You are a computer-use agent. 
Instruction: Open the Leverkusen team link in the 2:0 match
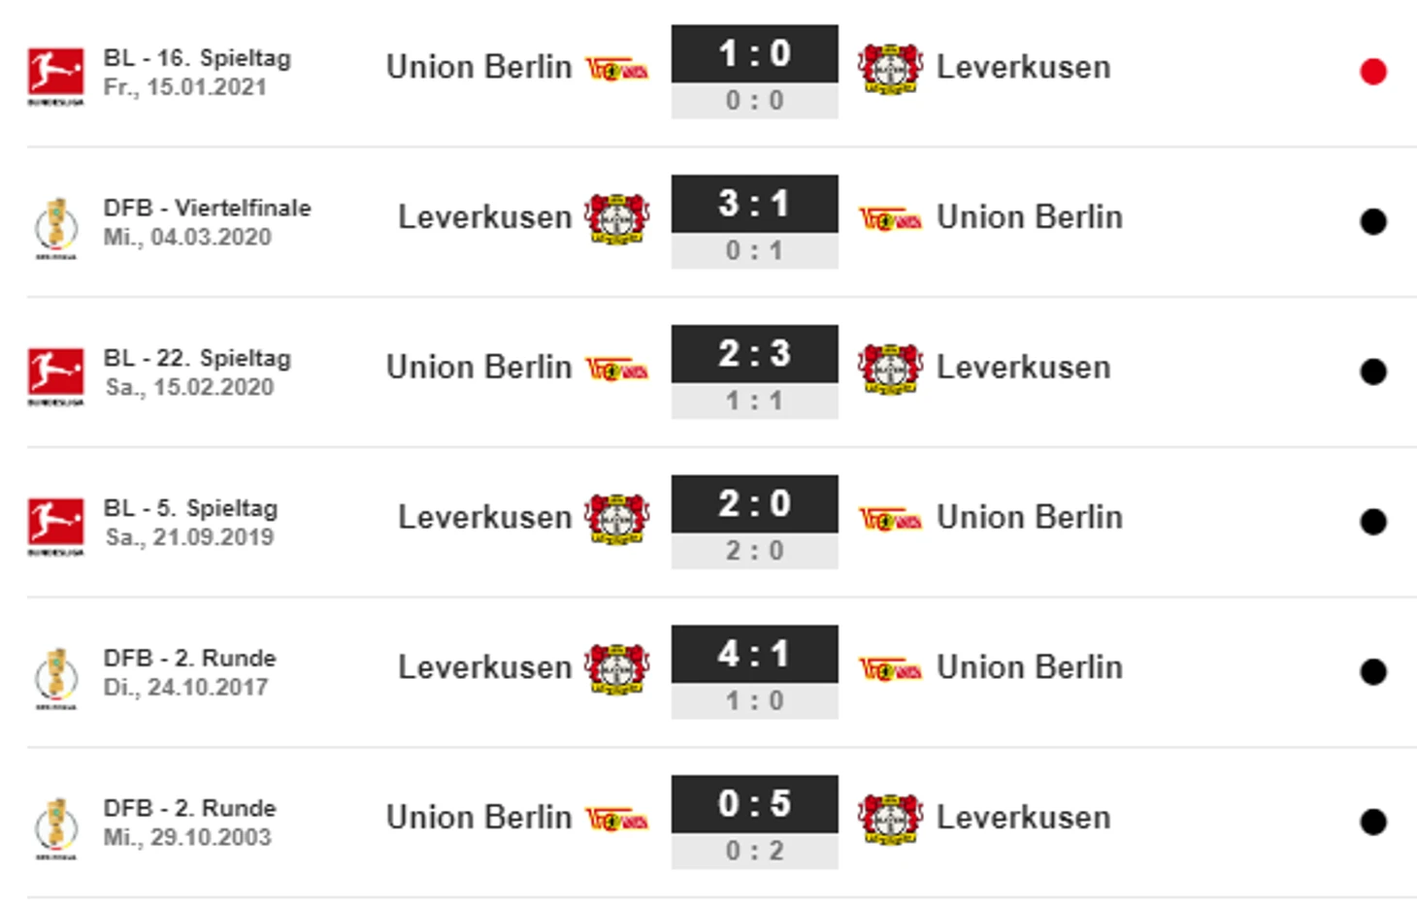[x=485, y=518]
